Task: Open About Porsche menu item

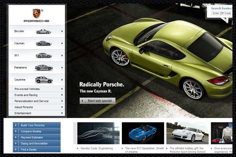Action: click(37, 107)
